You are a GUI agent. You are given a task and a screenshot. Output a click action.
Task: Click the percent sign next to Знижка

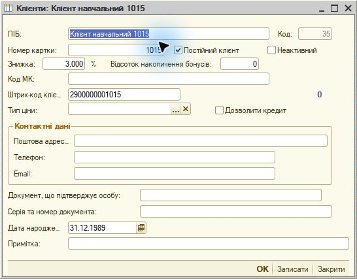93,64
